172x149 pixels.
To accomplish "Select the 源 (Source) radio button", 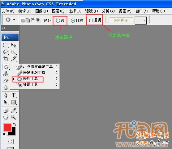I will click(x=58, y=20).
